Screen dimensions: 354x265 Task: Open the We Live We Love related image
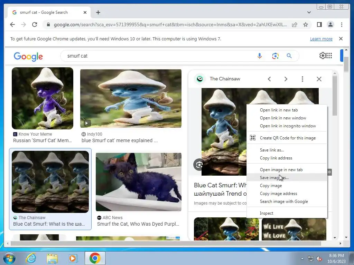point(294,229)
